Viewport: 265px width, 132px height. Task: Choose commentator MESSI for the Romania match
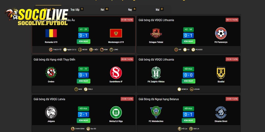point(83,49)
